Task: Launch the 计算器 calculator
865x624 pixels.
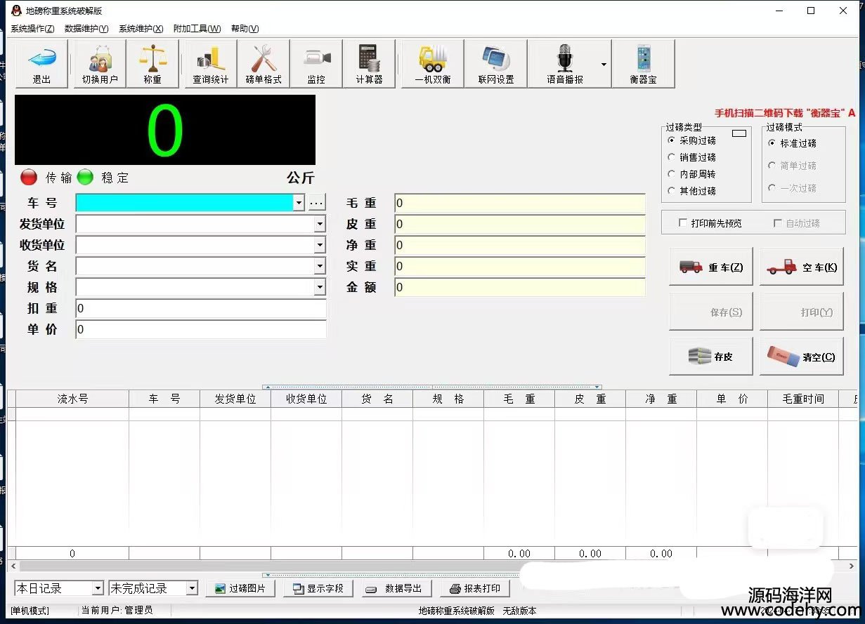Action: tap(369, 63)
